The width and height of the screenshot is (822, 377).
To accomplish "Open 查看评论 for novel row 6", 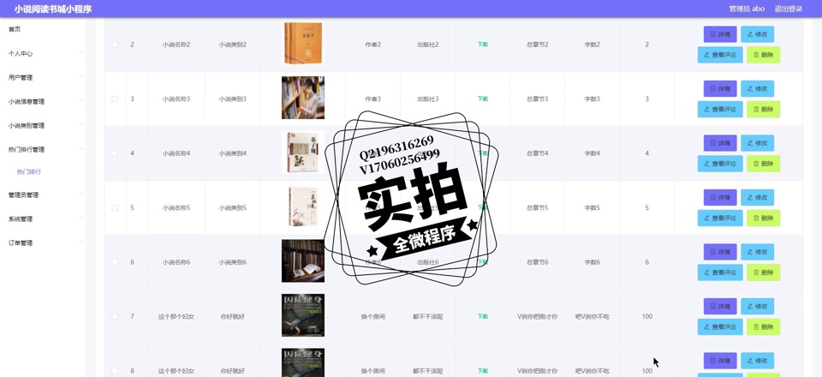I will point(719,272).
